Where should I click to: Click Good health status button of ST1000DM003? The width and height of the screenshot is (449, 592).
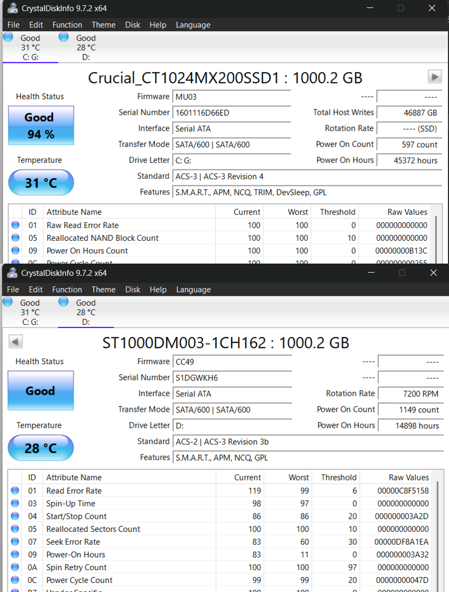pyautogui.click(x=41, y=391)
